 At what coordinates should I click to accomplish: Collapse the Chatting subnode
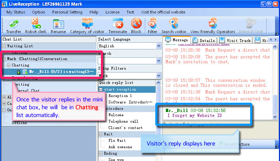[9, 65]
